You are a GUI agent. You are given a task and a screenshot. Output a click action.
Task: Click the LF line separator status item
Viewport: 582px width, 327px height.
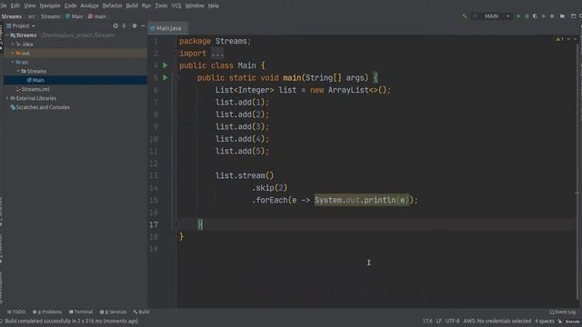coord(439,321)
